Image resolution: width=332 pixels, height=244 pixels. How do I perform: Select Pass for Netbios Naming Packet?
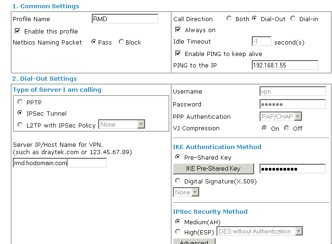coord(94,42)
